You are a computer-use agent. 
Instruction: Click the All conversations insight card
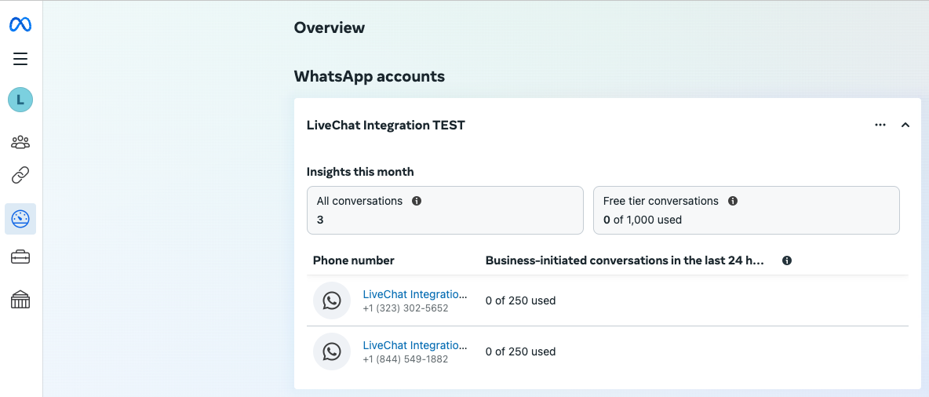(x=445, y=210)
